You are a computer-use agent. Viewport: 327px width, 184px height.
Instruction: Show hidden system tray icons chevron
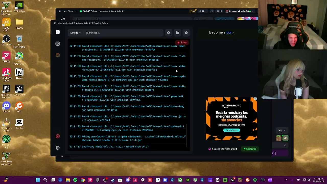(286, 180)
